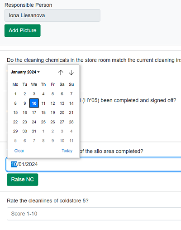
Task: Clear the selected date
Action: [x=19, y=151]
